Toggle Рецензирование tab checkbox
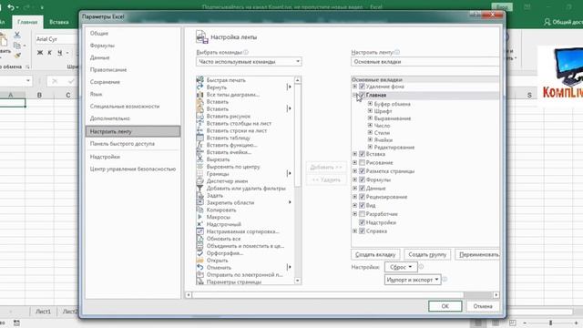Viewport: 583px width, 328px height. [x=362, y=197]
